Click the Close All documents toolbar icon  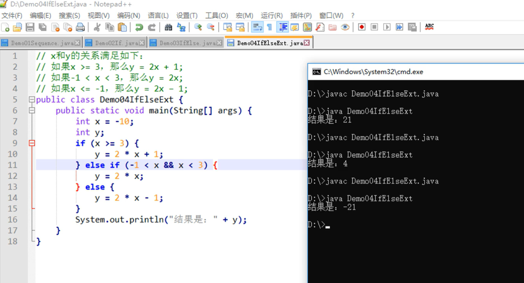68,27
